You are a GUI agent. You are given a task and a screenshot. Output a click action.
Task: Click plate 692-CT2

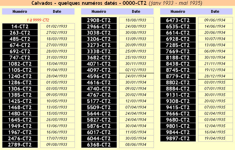[20, 51]
